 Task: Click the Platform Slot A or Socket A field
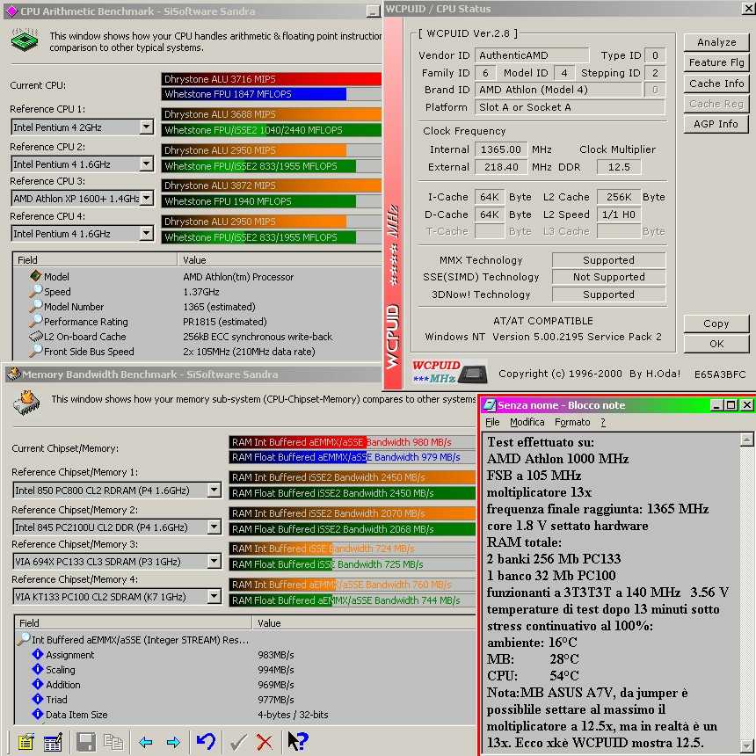tap(570, 107)
